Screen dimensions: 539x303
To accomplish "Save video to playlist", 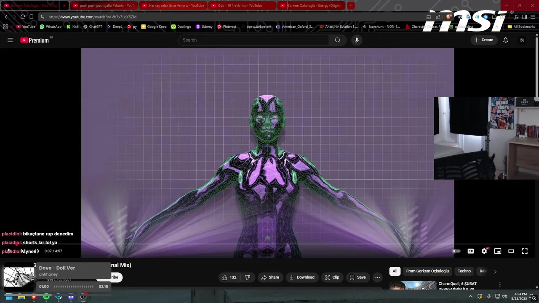I will (358, 277).
